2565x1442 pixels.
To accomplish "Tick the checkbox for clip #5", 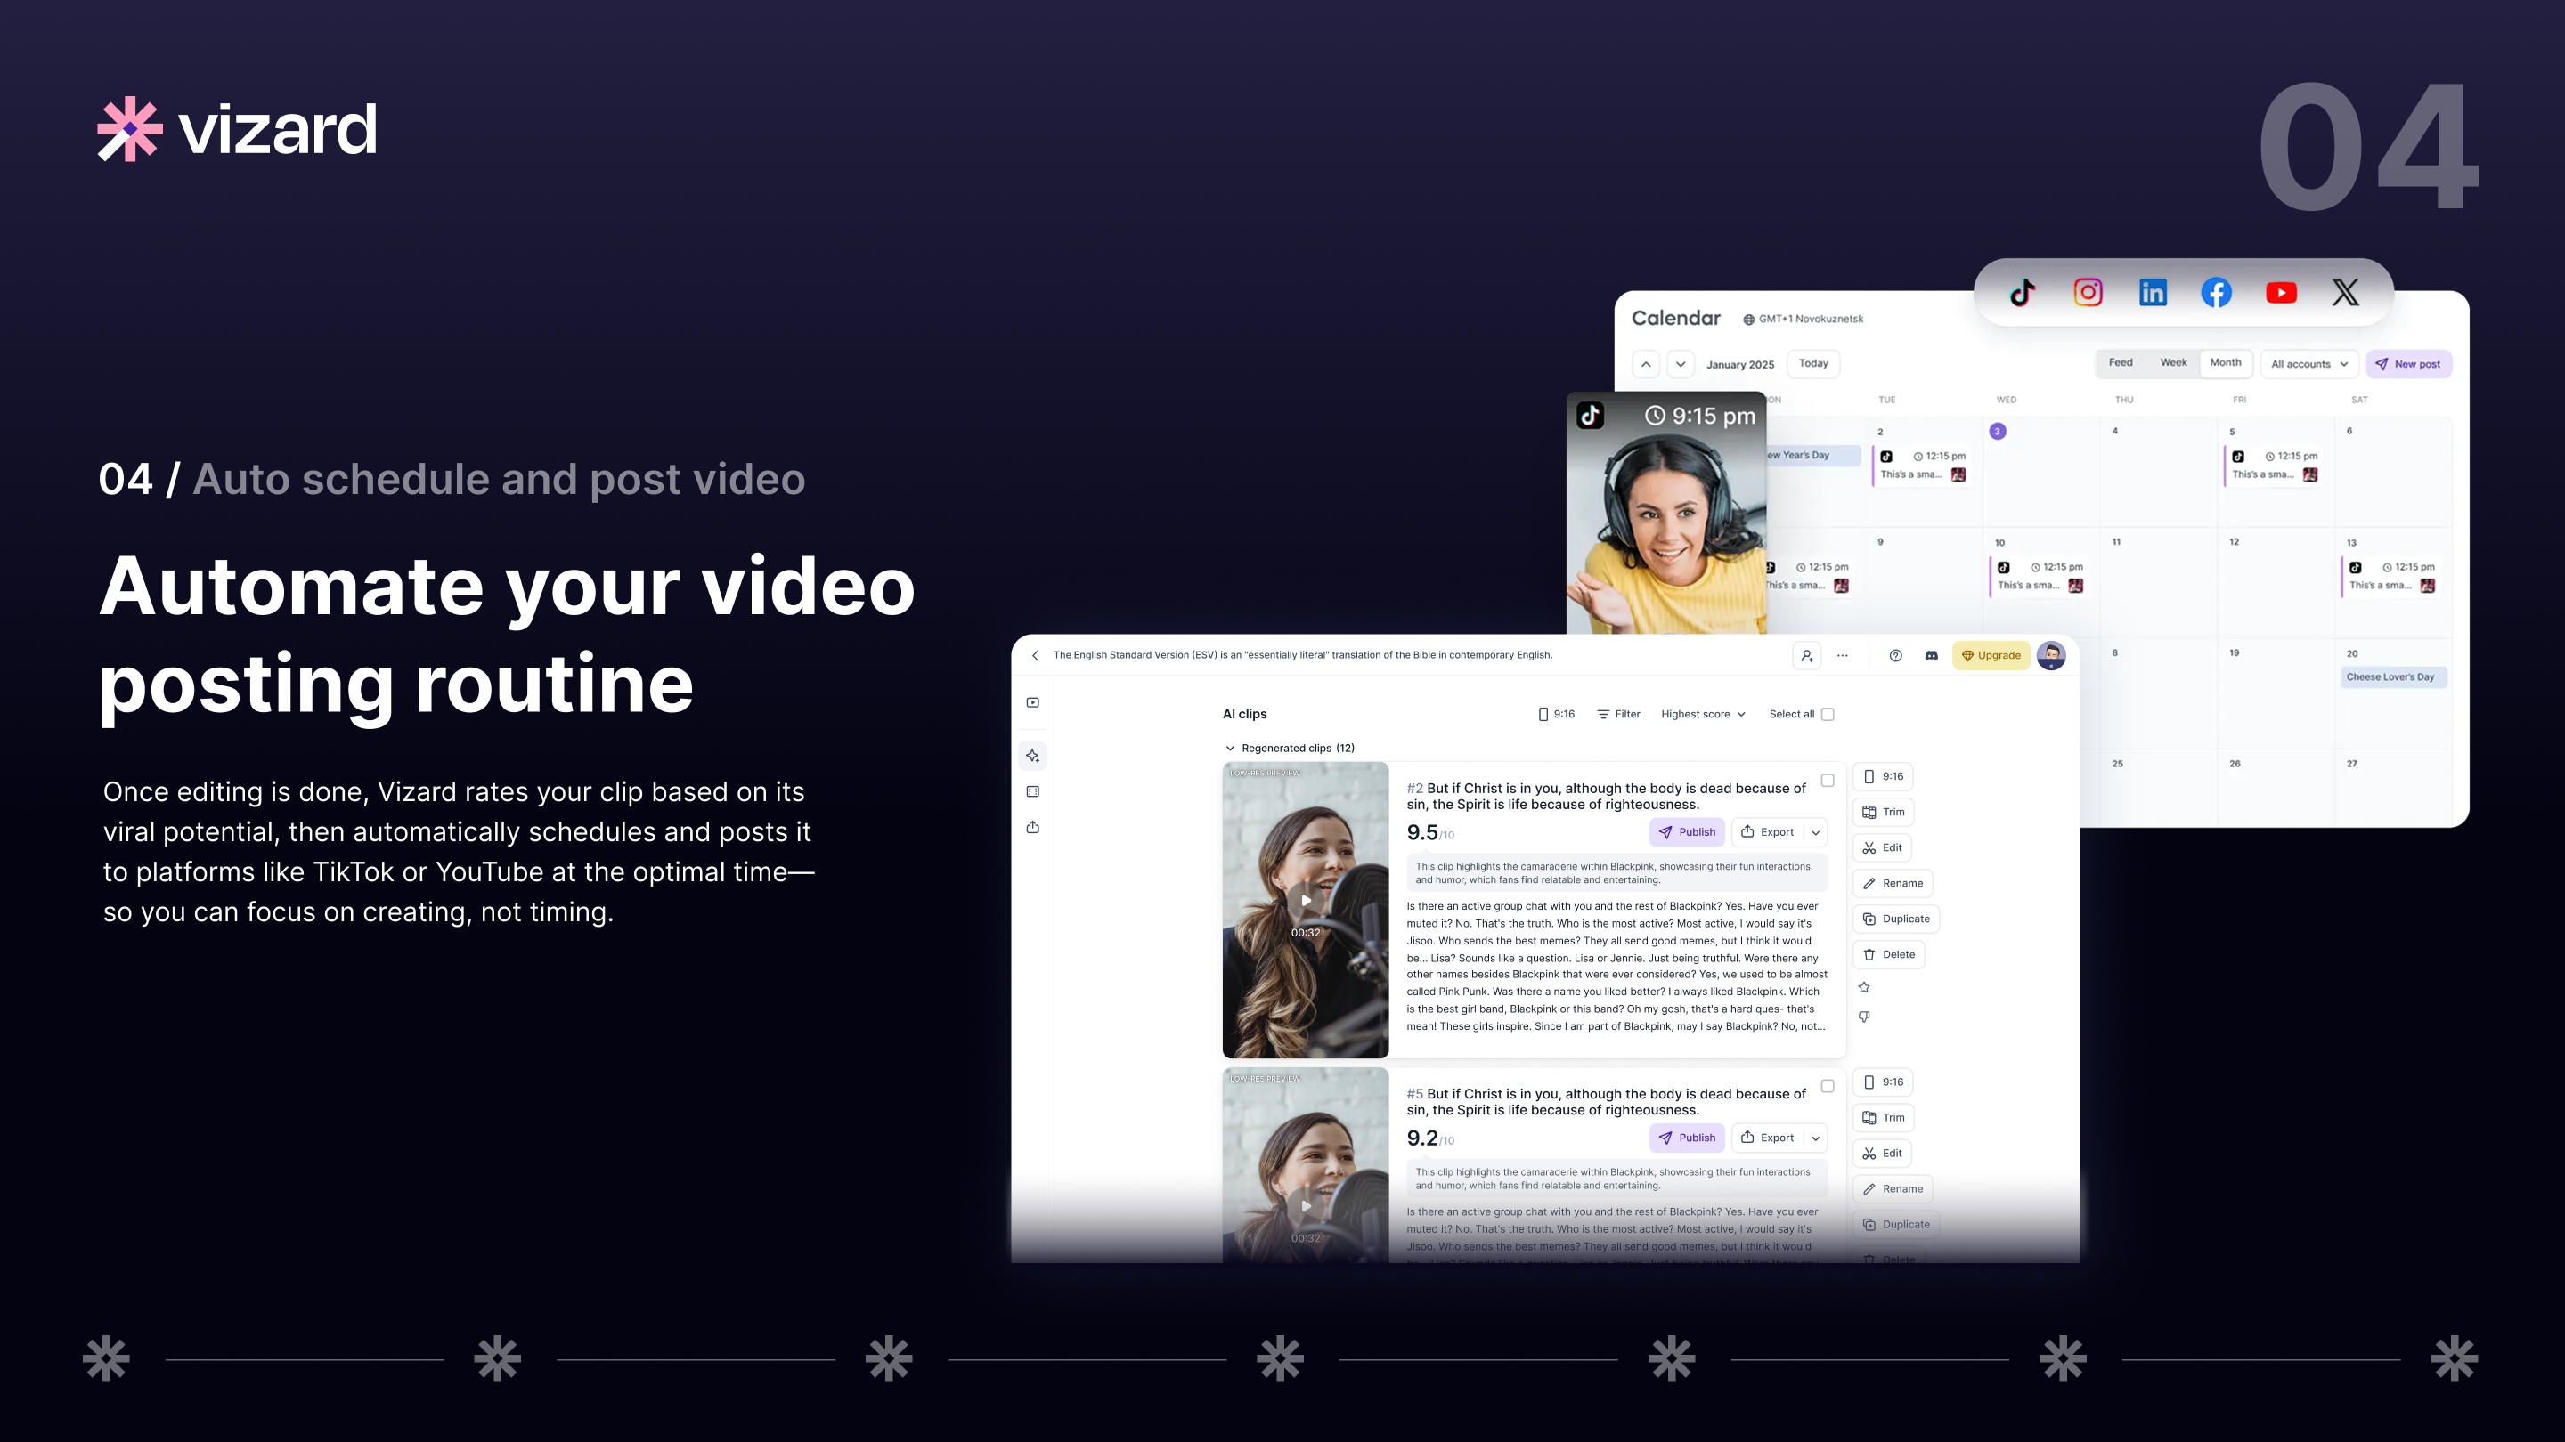I will click(1828, 1086).
